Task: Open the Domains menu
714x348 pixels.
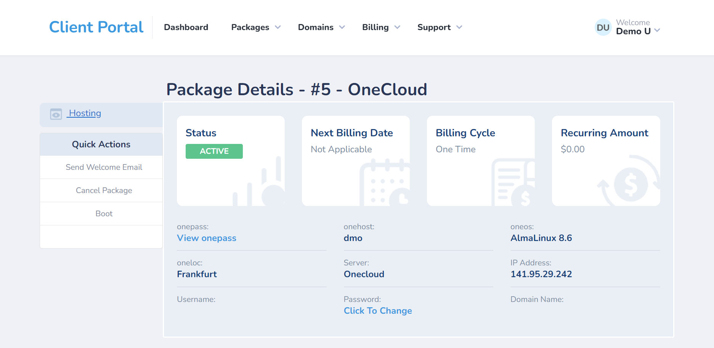Action: (x=316, y=27)
